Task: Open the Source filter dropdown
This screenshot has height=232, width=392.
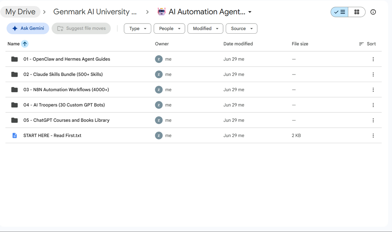Action: 241,28
